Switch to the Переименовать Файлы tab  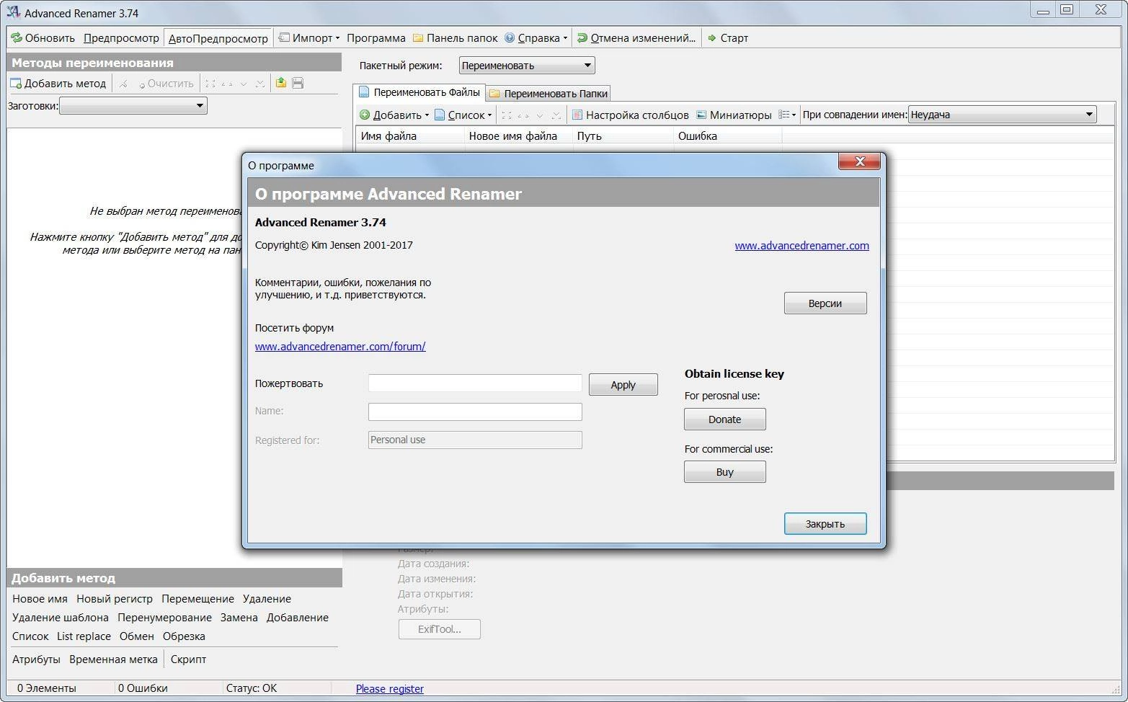(419, 92)
